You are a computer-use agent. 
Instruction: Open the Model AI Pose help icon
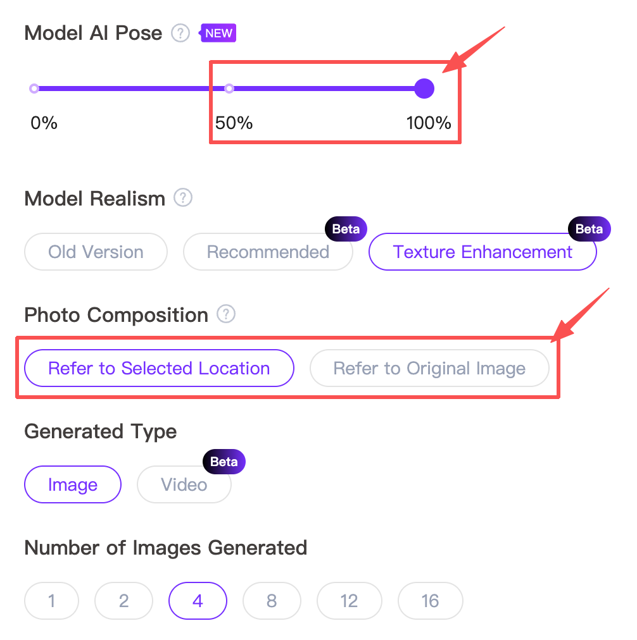180,33
